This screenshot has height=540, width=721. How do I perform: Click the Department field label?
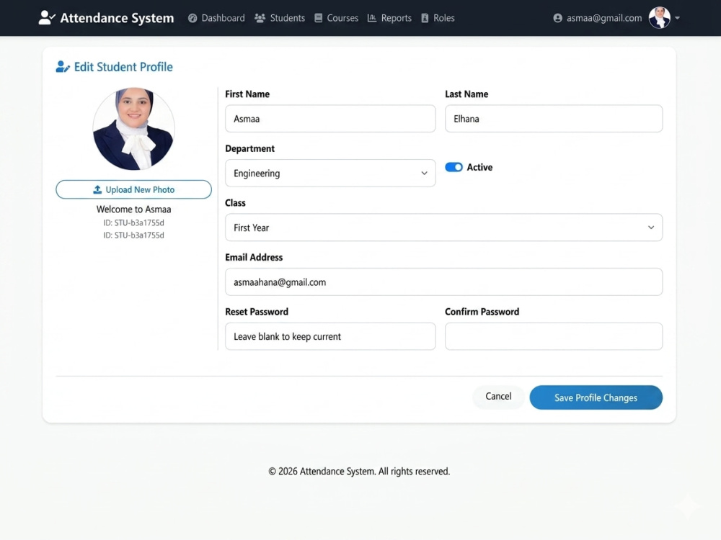click(x=249, y=149)
